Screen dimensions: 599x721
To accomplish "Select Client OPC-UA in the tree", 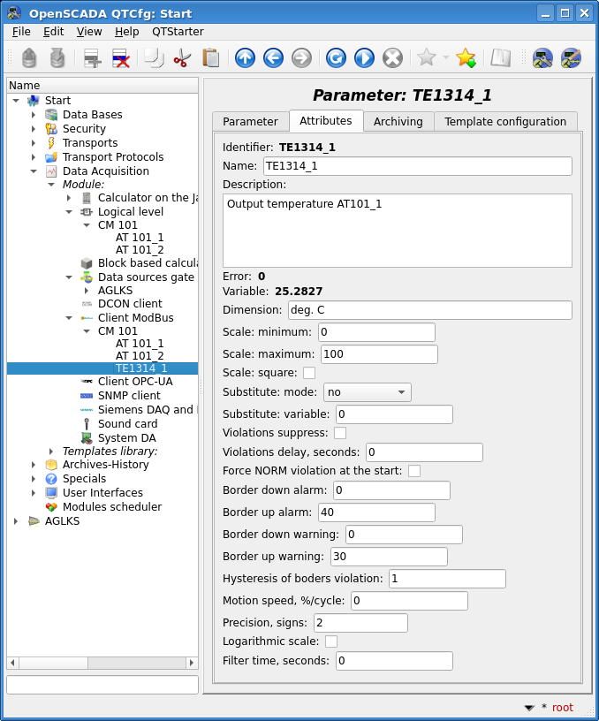I will point(135,382).
